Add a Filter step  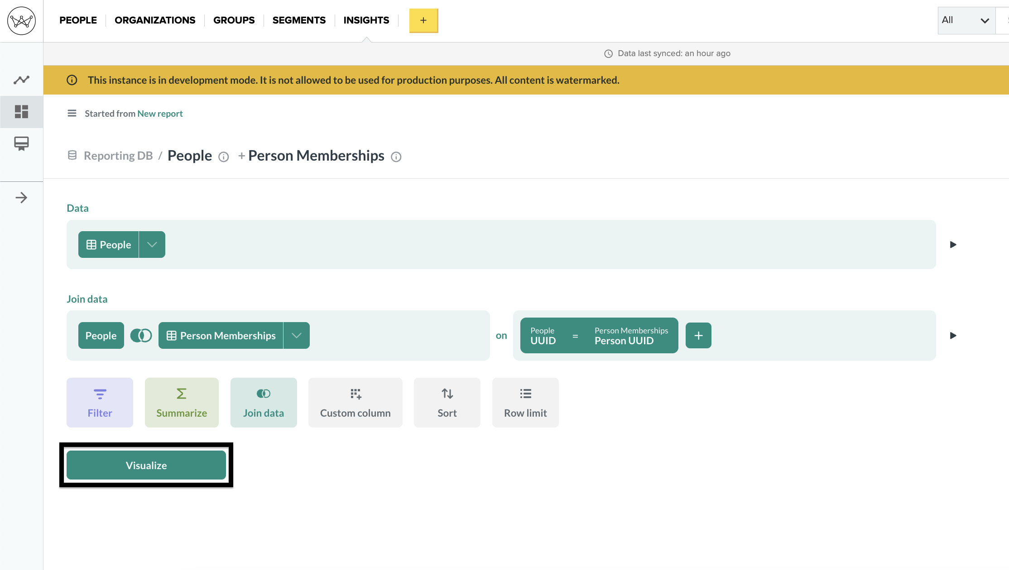(x=100, y=403)
